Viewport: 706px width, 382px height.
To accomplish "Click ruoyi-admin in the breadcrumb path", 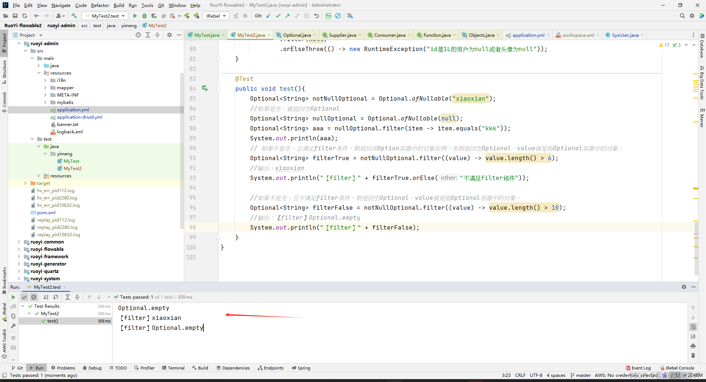I will tap(61, 25).
